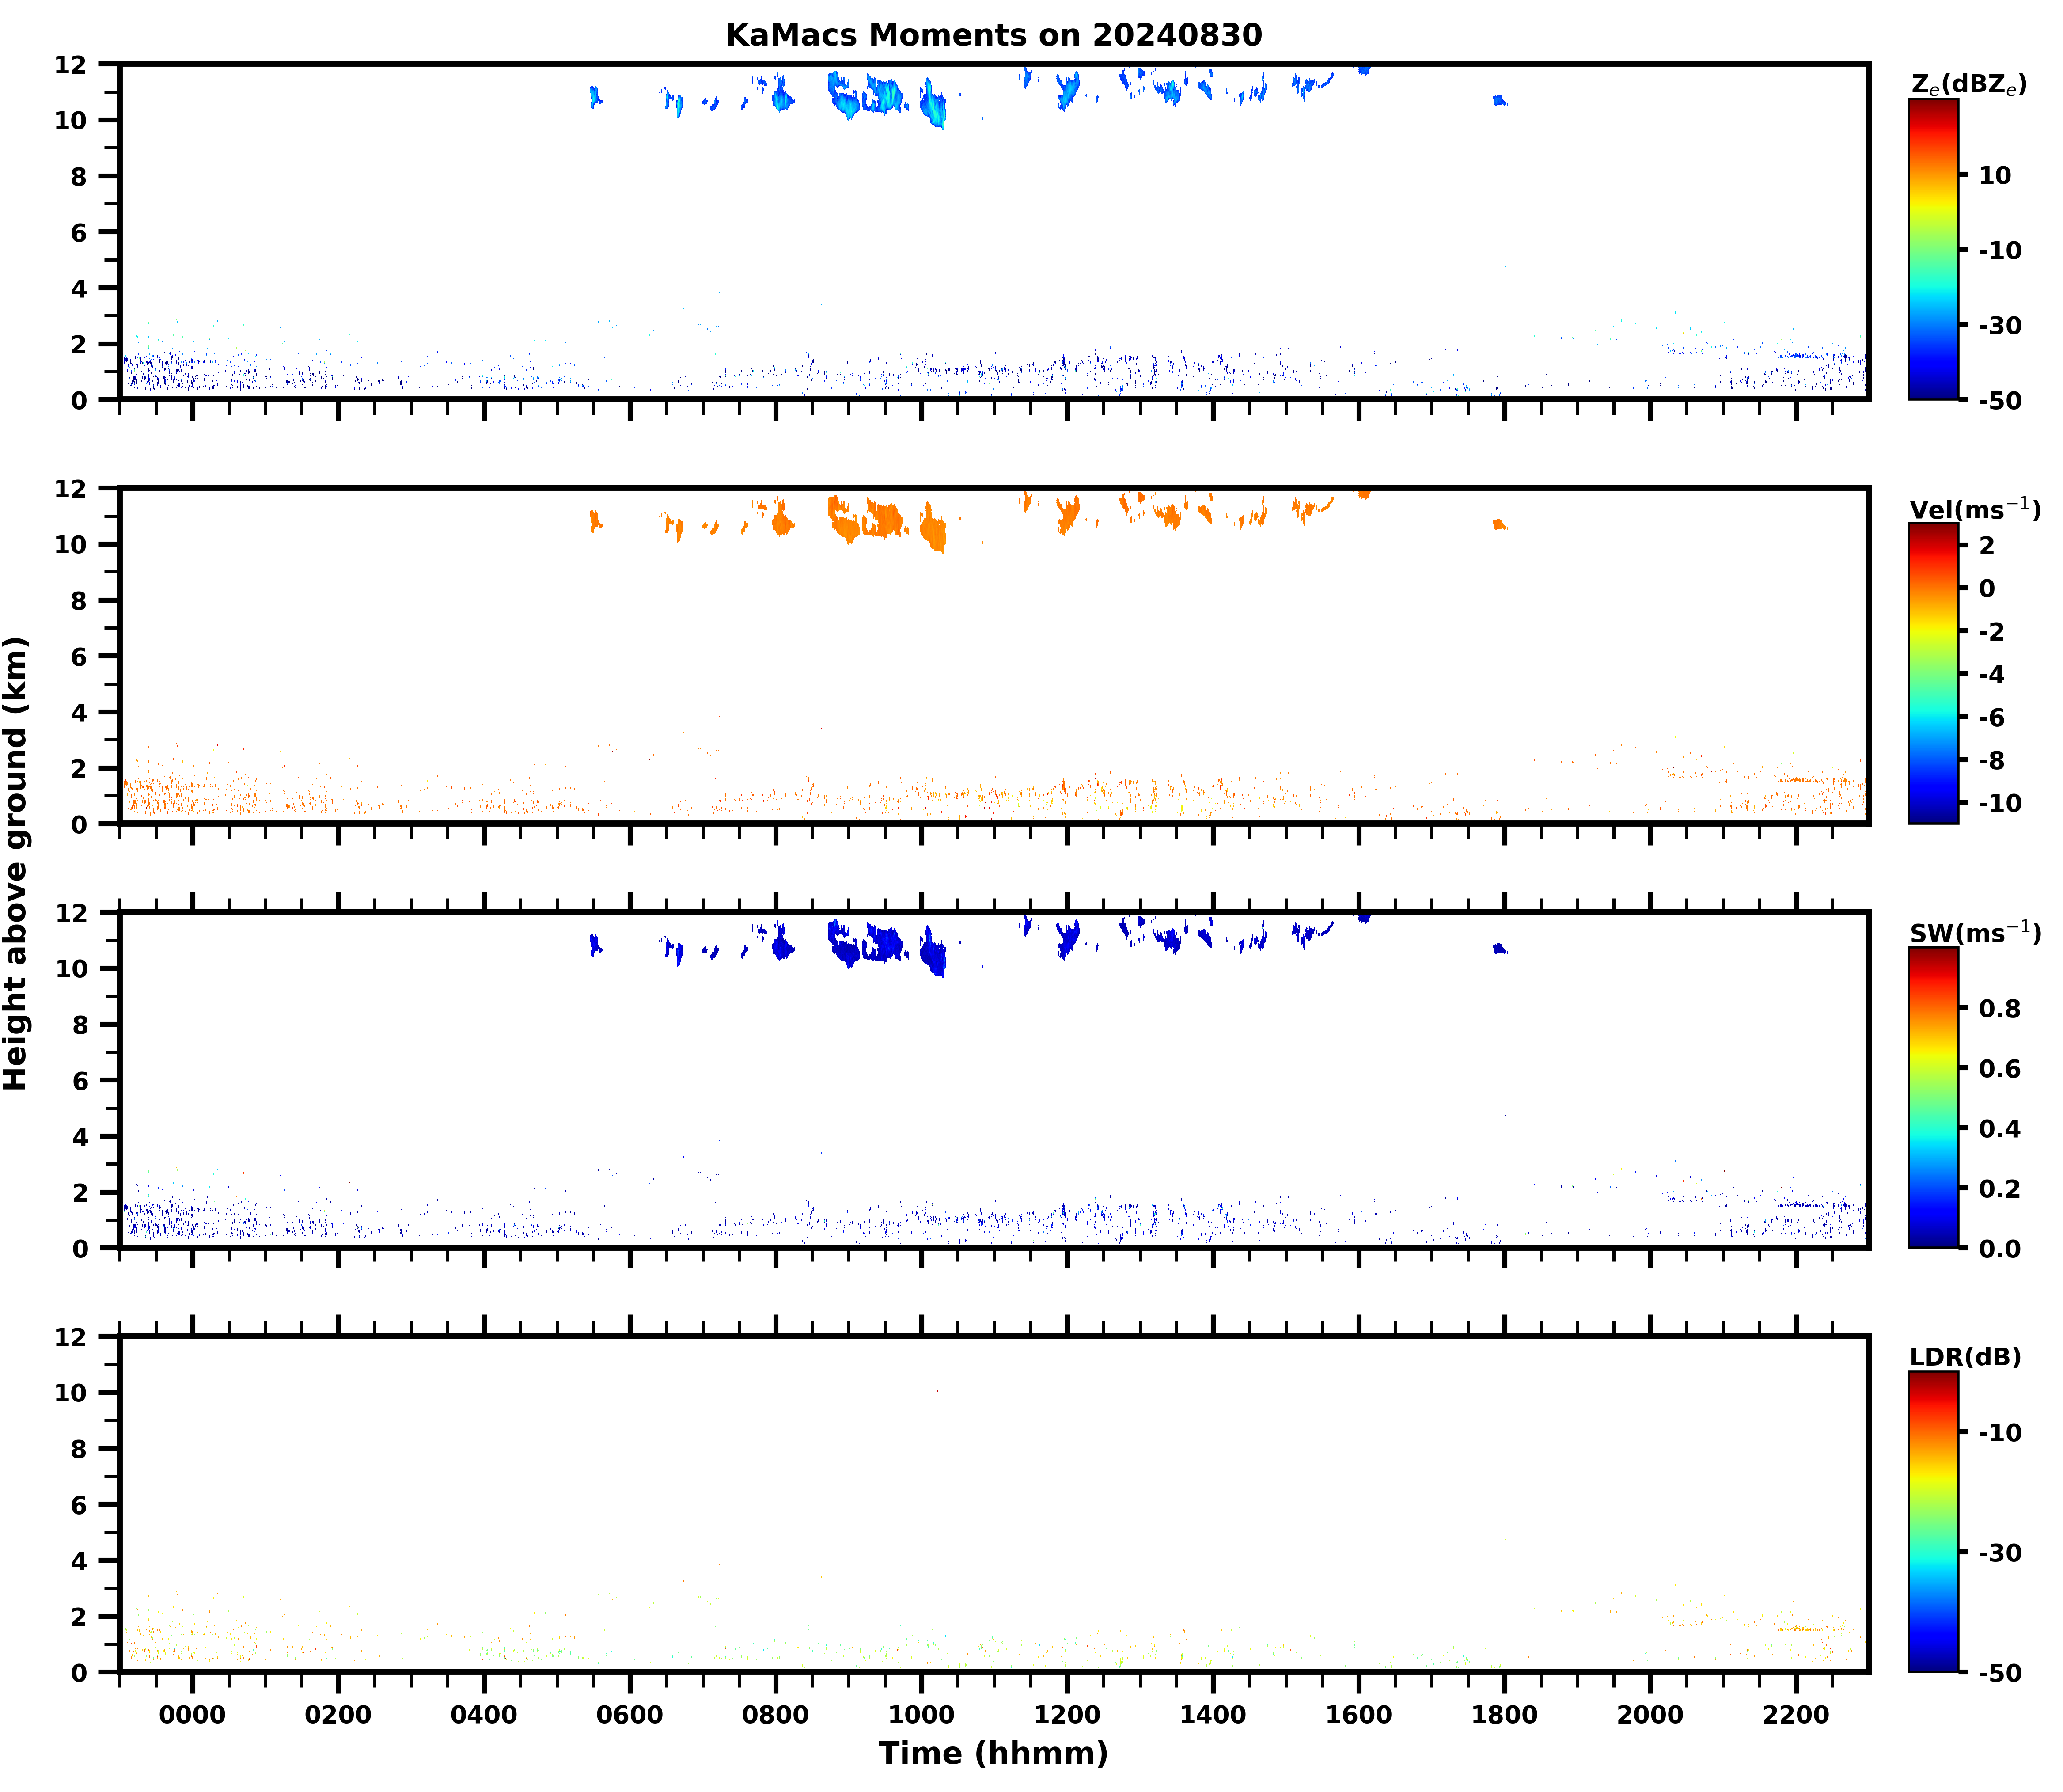Click the plot title KaMacs Moments on 20240830
2063x1792 pixels.
[993, 35]
